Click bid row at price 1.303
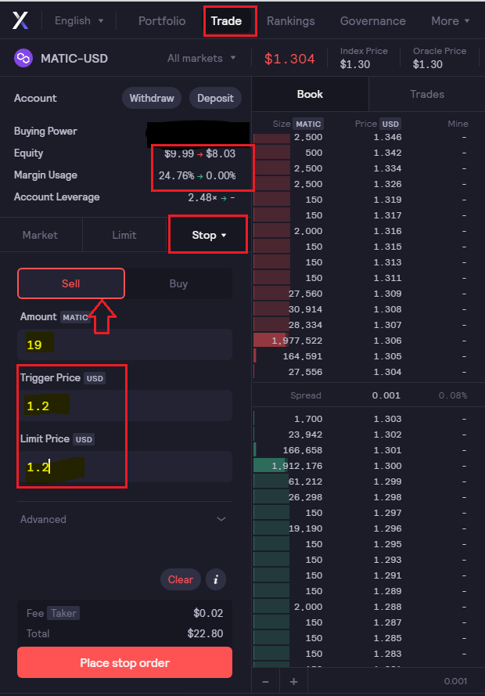This screenshot has height=696, width=485. [x=368, y=419]
